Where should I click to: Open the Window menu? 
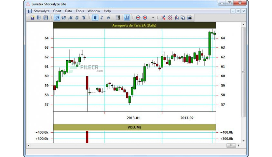coord(94,11)
